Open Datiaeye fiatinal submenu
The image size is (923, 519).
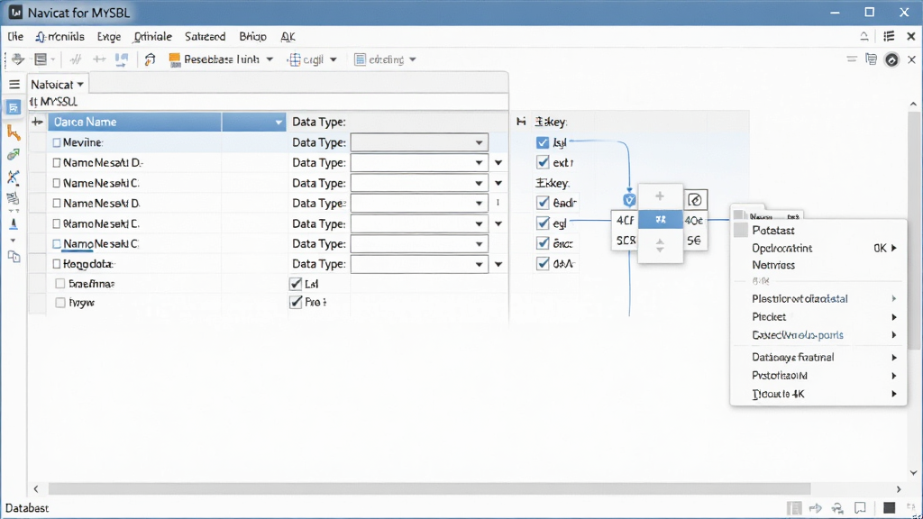pyautogui.click(x=818, y=357)
